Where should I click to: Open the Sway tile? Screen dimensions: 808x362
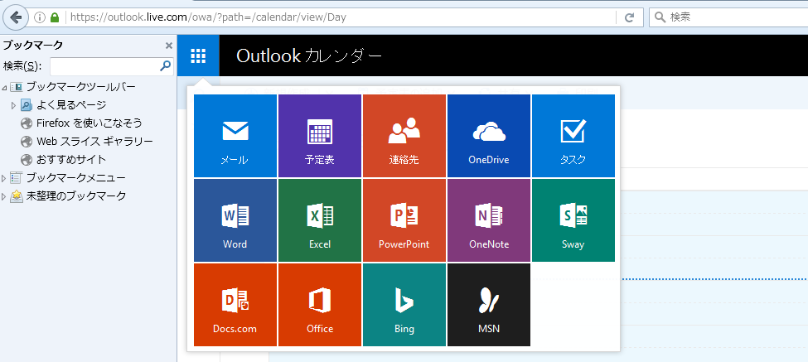click(573, 220)
